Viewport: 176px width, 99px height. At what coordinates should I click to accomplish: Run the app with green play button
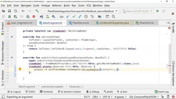click(x=158, y=11)
